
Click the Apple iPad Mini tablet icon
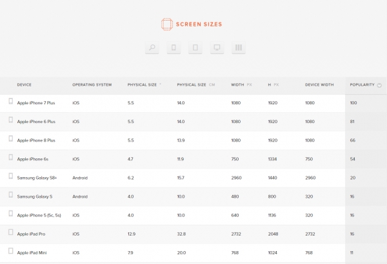pyautogui.click(x=10, y=251)
